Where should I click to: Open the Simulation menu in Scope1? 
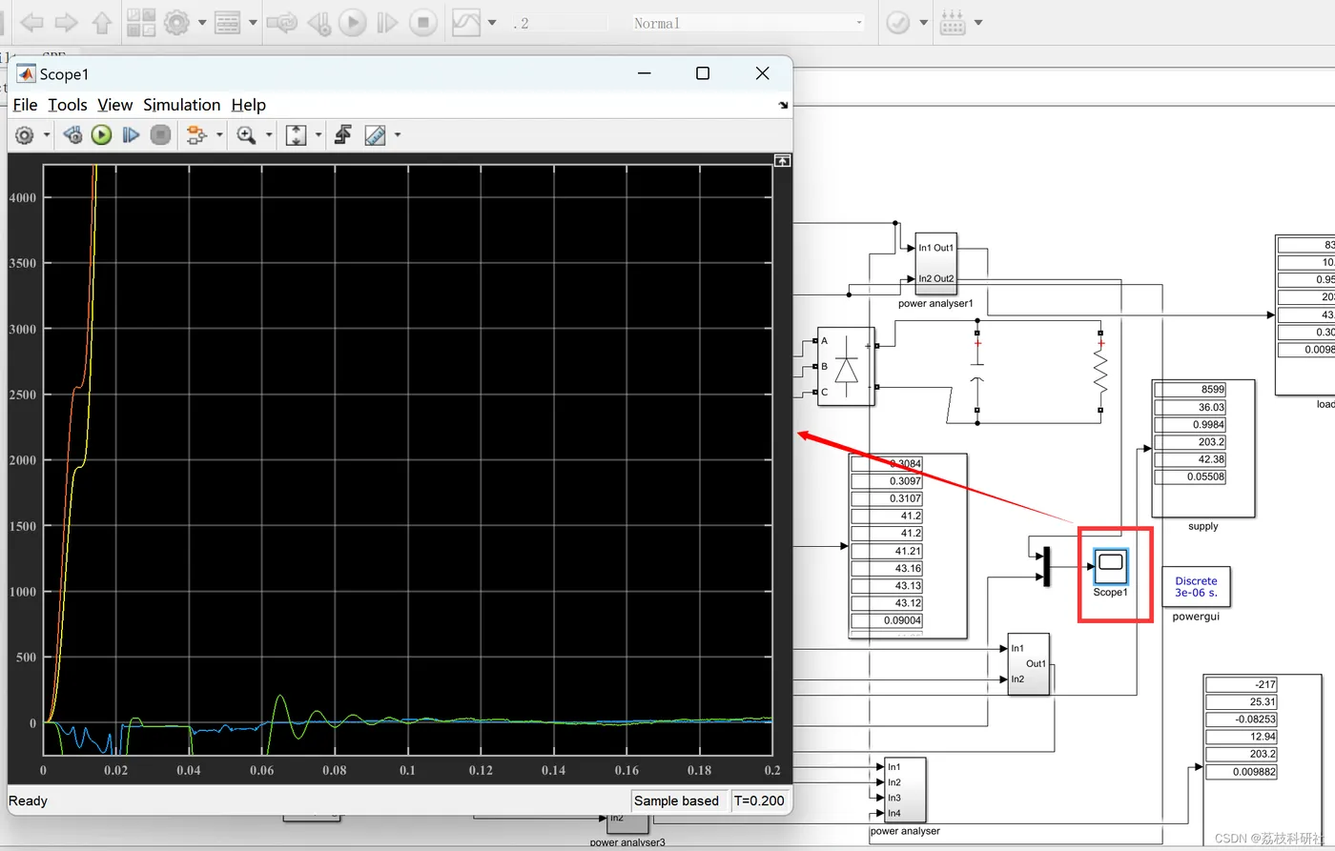181,105
